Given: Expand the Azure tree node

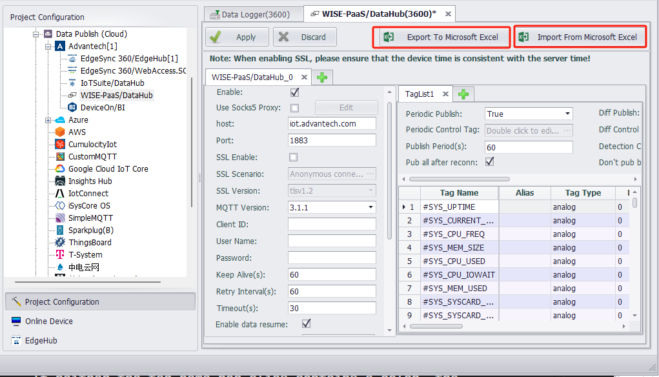Looking at the screenshot, I should [48, 120].
